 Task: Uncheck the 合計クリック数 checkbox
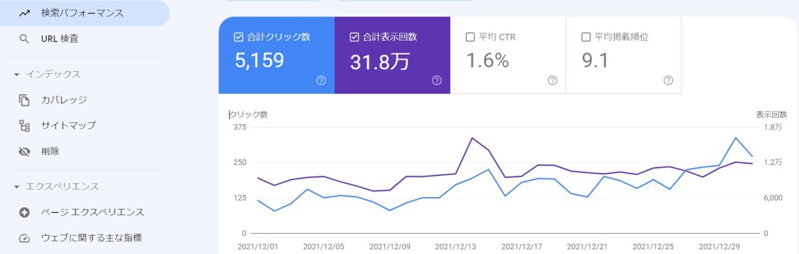pyautogui.click(x=238, y=37)
